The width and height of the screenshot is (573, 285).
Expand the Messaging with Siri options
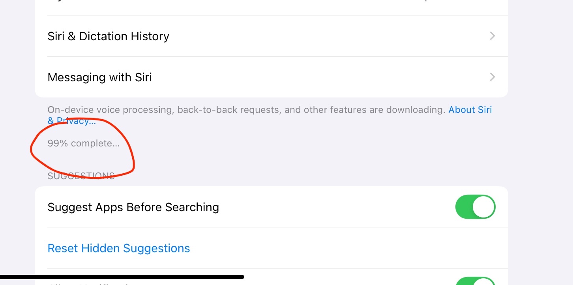point(272,77)
